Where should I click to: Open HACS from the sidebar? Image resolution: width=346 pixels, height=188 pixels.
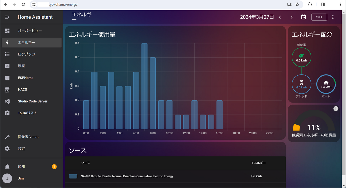(32, 90)
